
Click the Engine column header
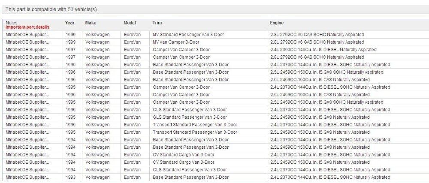[277, 22]
